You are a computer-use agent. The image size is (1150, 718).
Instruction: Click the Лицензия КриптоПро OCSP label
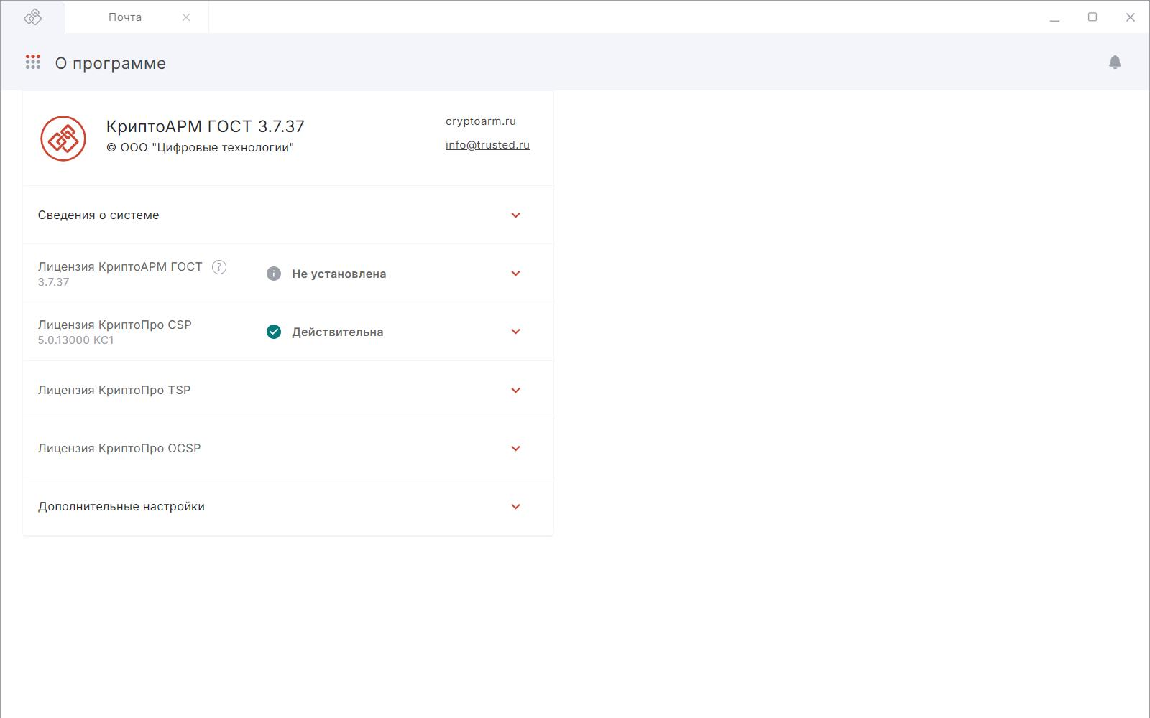coord(119,448)
